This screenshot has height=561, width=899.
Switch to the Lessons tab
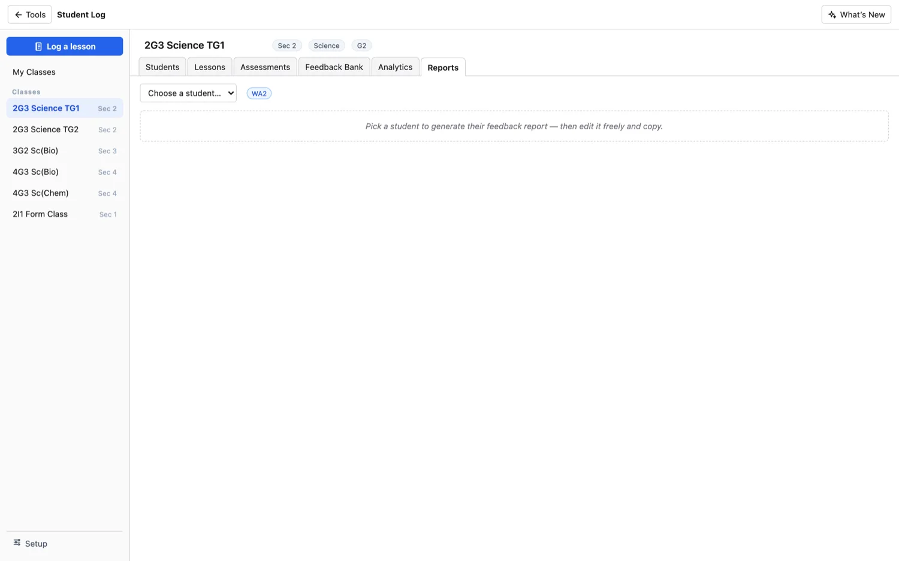[x=210, y=67]
